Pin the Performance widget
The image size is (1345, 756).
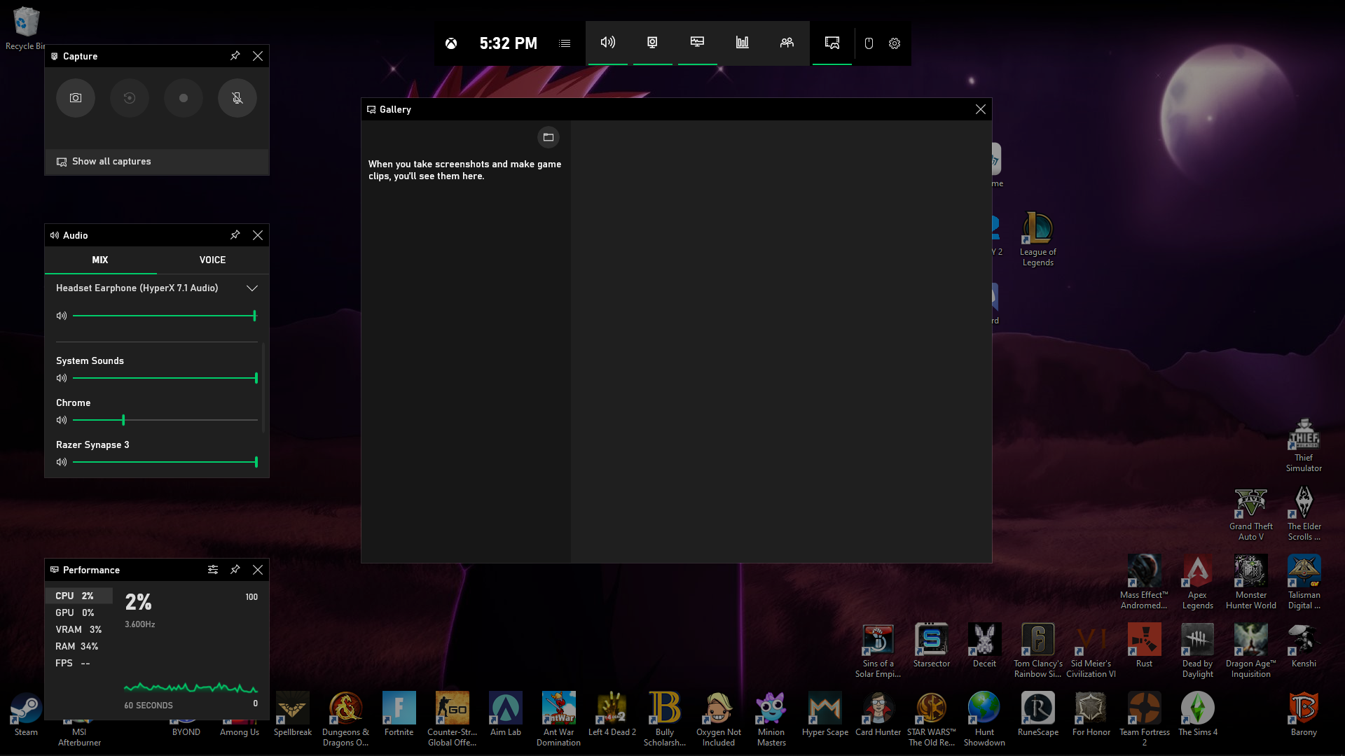point(235,570)
